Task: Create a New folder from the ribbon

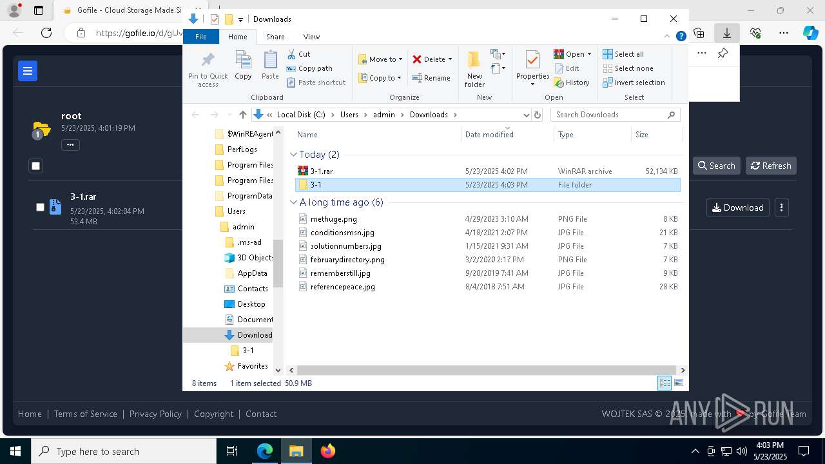Action: (474, 70)
